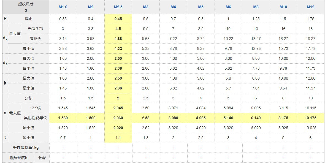Select value 4.32 in dk 最小值 row
Image resolution: width=325 pixels, height=163 pixels.
coord(118,48)
